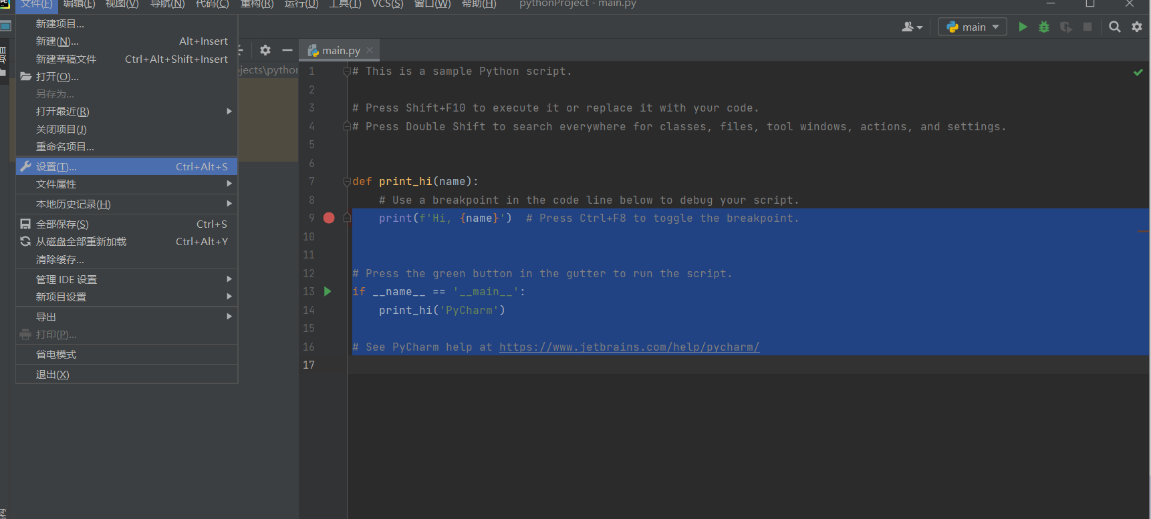Open the jetbrains.com PyCharm help link
The image size is (1151, 519).
click(629, 347)
